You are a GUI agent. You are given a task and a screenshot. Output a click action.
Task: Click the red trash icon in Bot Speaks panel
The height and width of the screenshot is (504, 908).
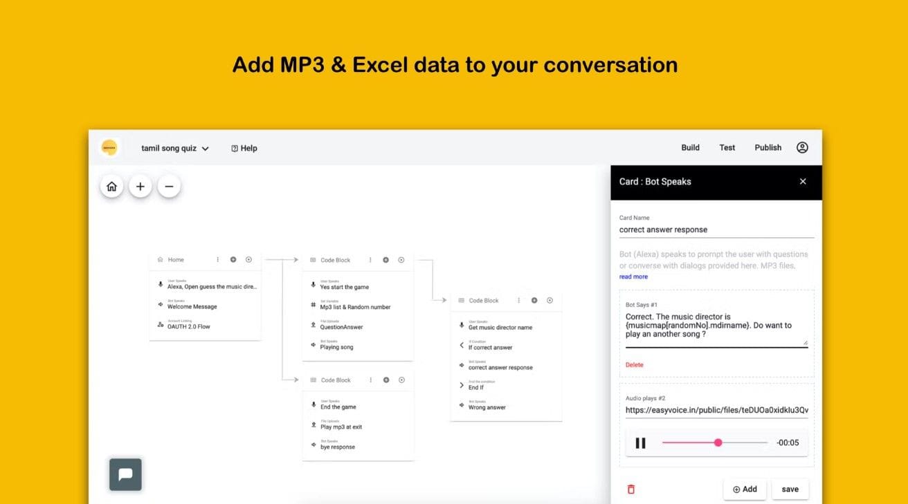(630, 489)
